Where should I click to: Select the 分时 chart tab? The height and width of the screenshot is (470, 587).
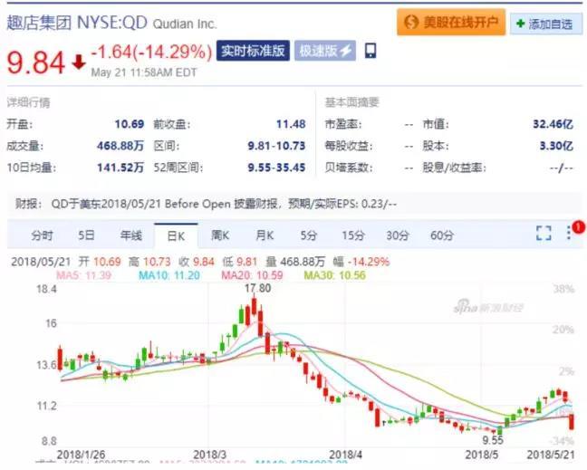click(42, 235)
